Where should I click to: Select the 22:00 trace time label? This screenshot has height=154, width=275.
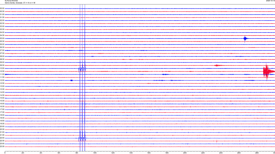coord(2,138)
